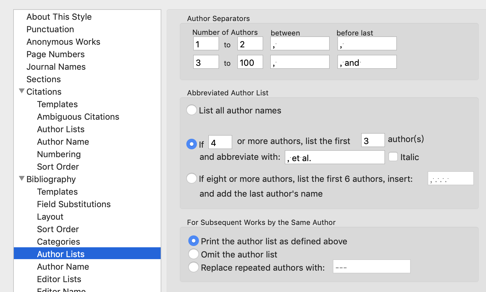
Task: Select Punctuation in the sidebar
Action: [50, 29]
